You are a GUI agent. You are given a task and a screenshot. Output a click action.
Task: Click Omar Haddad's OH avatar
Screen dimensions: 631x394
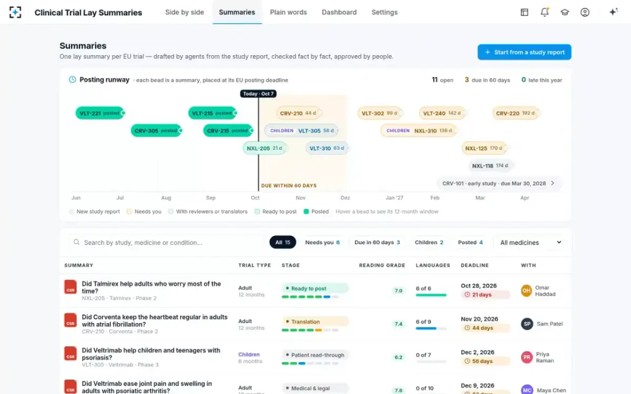tap(526, 291)
